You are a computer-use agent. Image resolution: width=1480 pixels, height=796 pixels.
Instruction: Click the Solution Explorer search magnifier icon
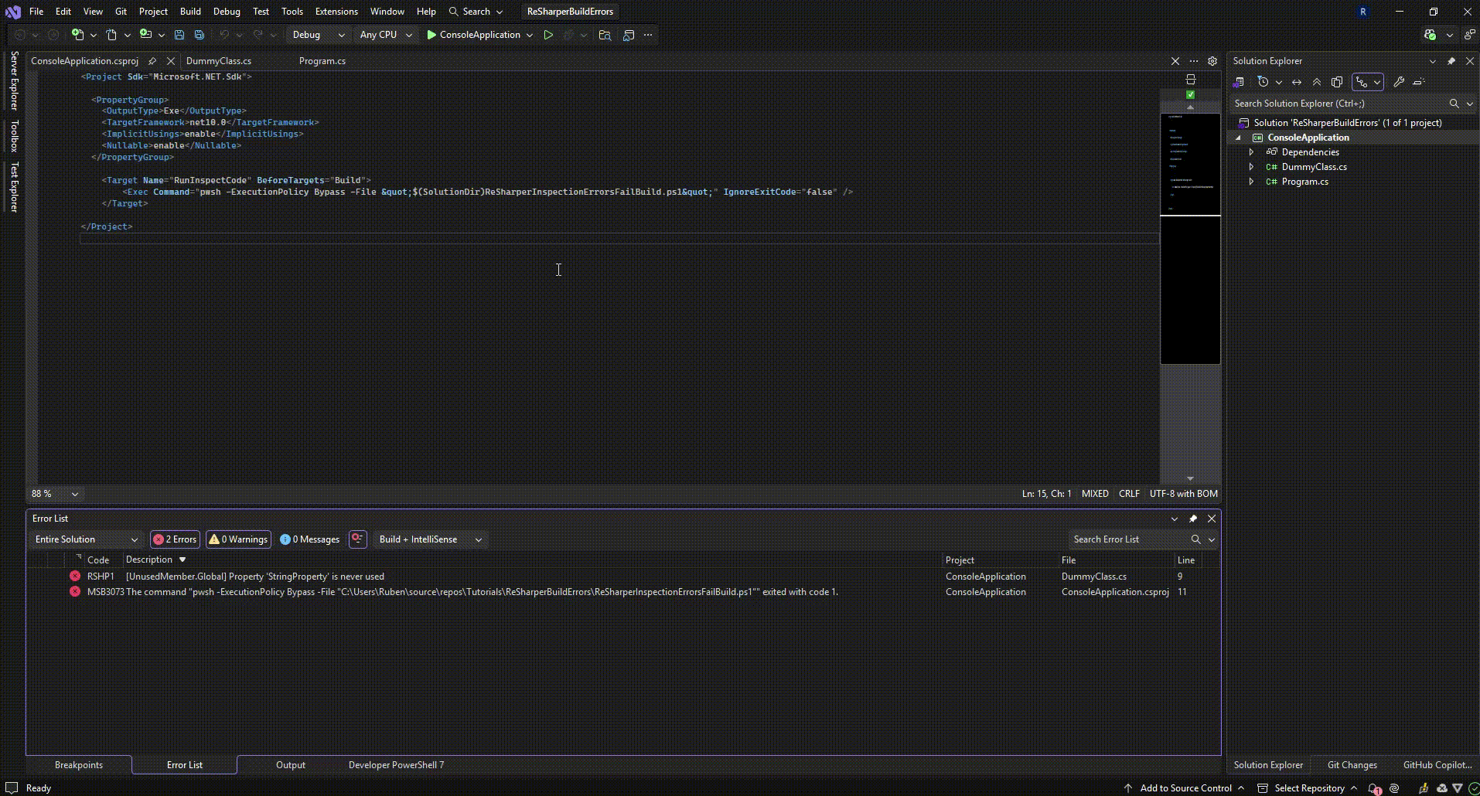tap(1454, 104)
